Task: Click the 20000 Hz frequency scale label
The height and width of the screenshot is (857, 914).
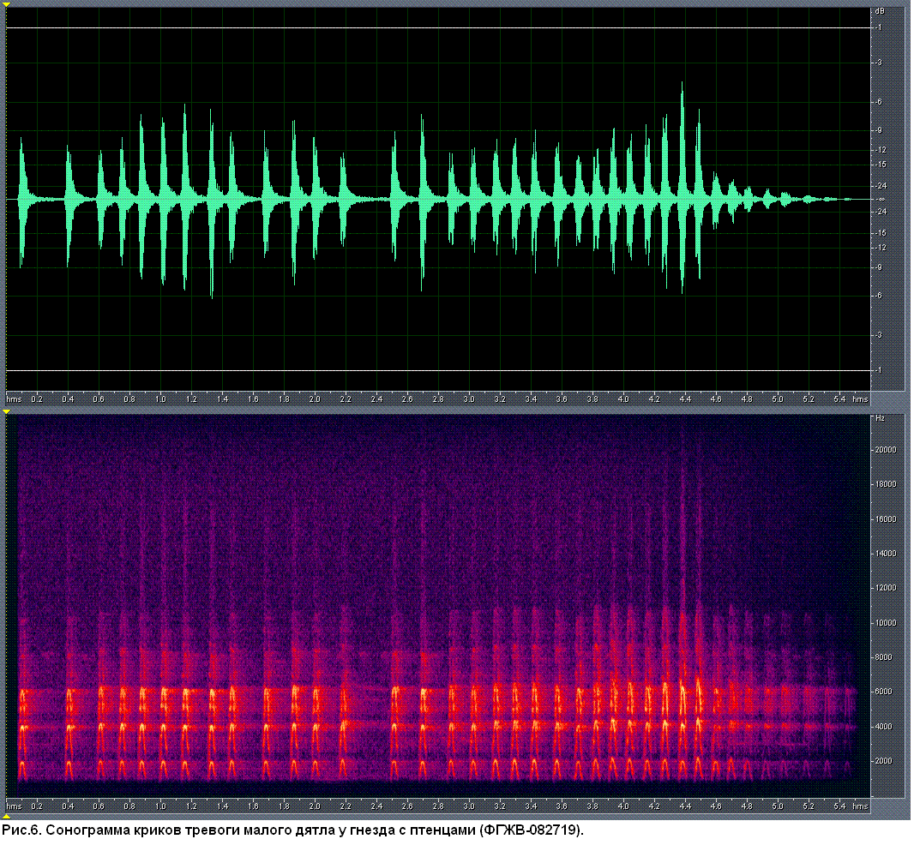Action: (x=886, y=450)
